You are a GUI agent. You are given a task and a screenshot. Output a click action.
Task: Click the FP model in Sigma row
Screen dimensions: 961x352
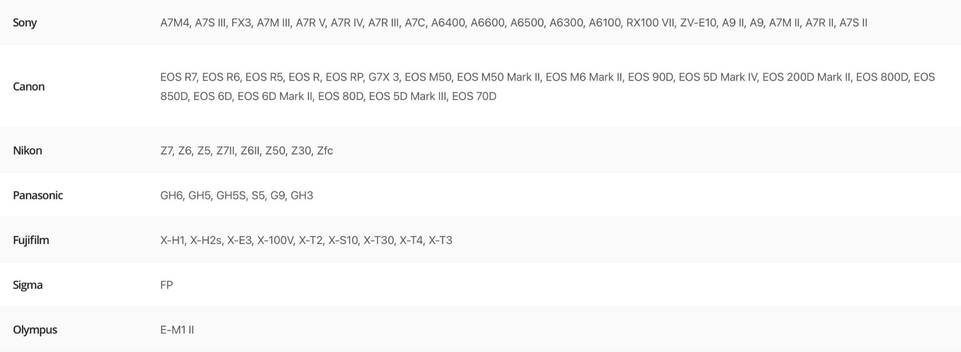(x=167, y=285)
